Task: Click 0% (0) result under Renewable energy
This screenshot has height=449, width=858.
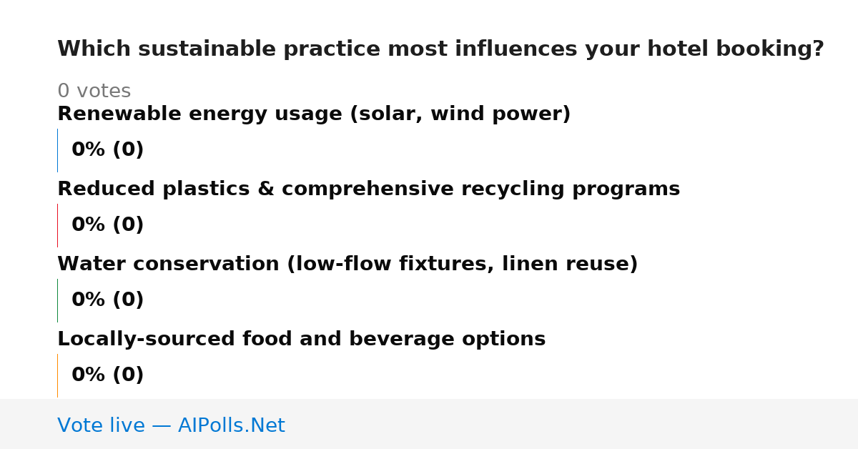Action: [x=107, y=150]
